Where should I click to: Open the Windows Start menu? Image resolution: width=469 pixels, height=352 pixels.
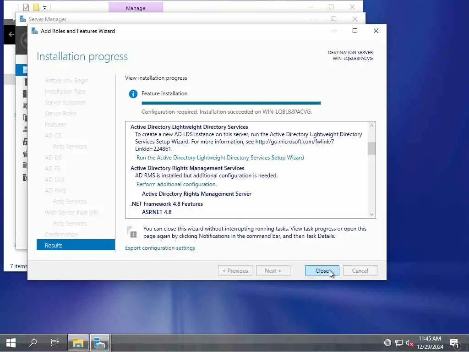click(11, 343)
